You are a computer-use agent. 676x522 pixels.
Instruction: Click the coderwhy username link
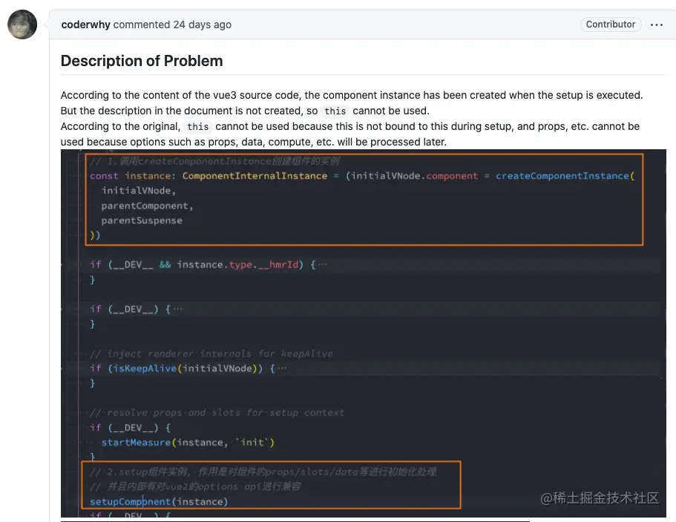(86, 25)
